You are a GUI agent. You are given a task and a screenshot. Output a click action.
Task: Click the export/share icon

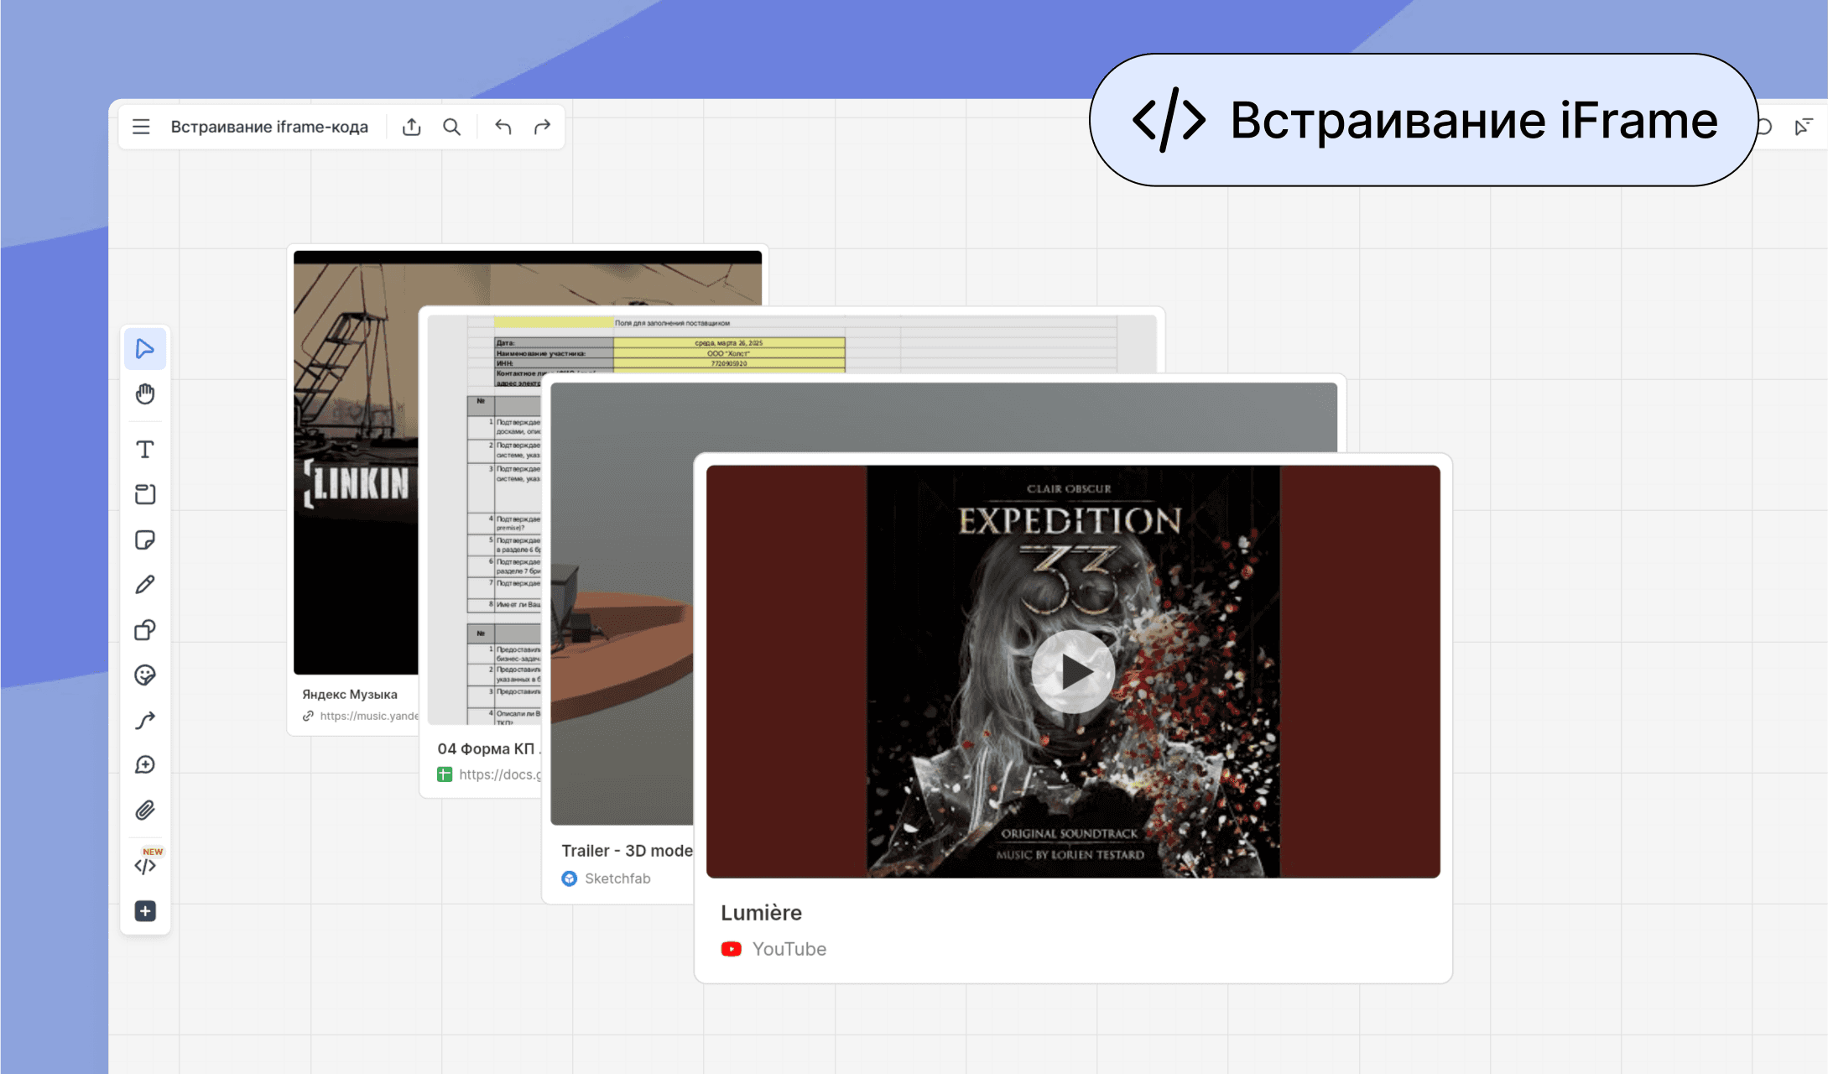pos(411,127)
